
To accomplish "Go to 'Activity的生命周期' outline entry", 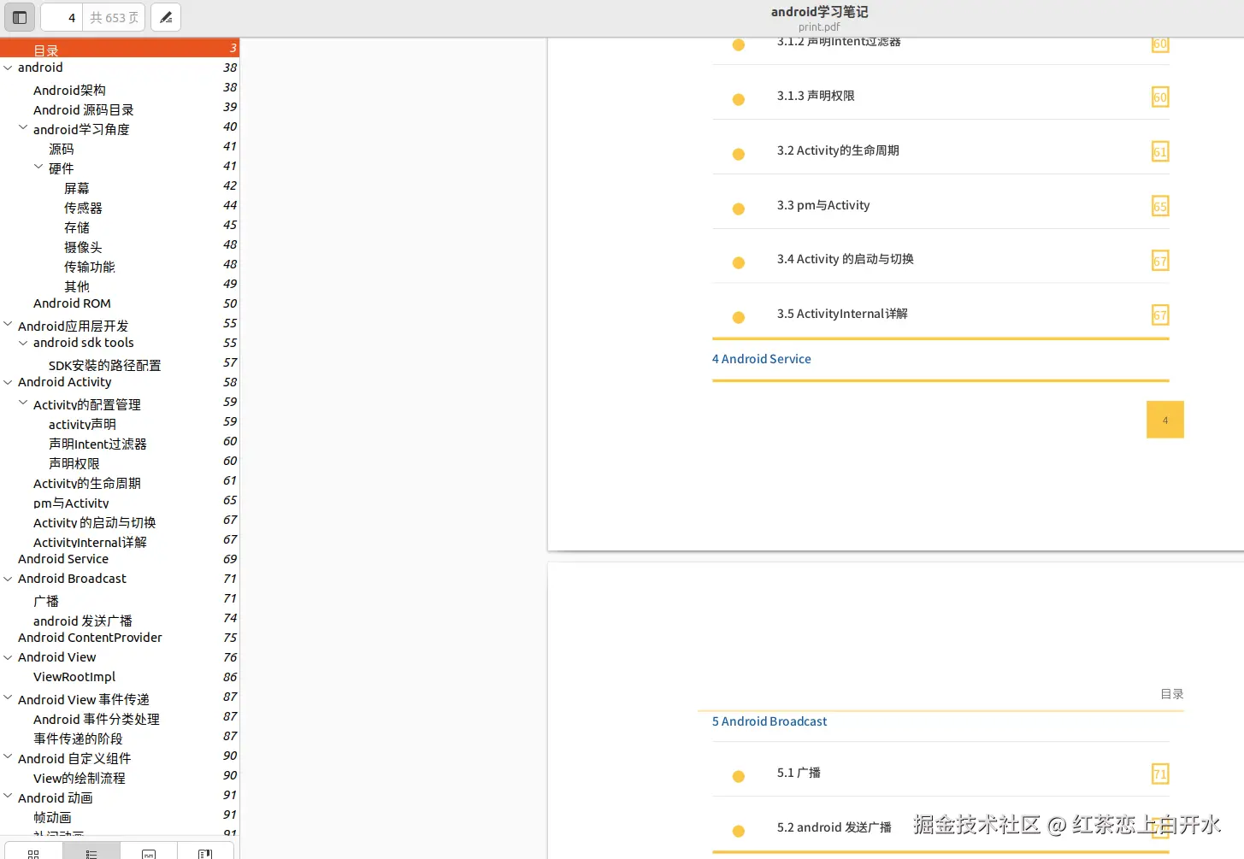I will [x=87, y=483].
